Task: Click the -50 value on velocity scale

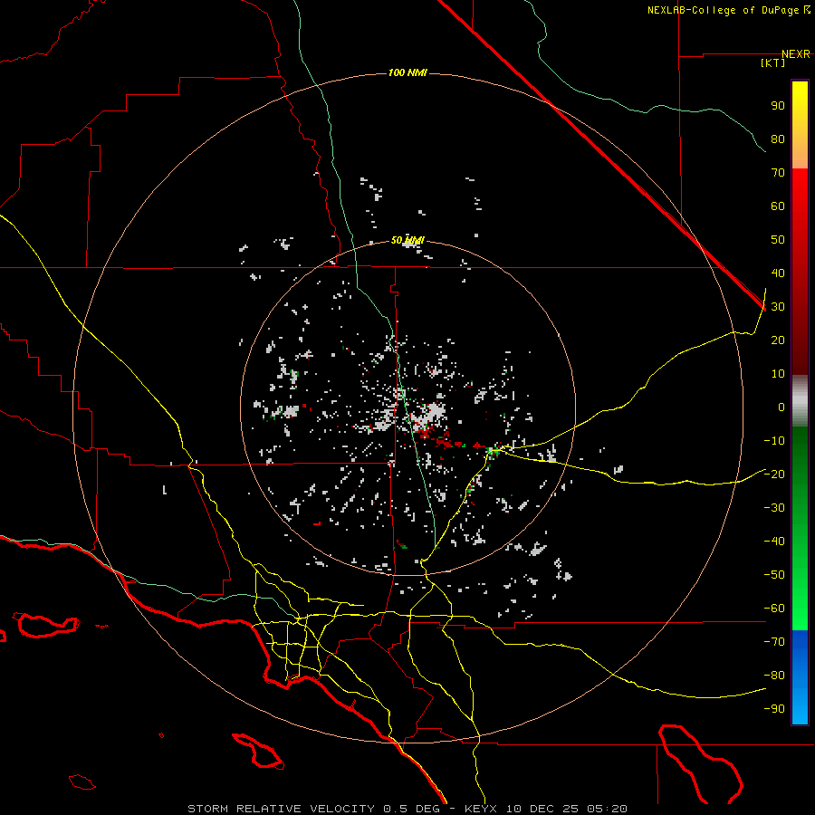Action: (x=774, y=575)
